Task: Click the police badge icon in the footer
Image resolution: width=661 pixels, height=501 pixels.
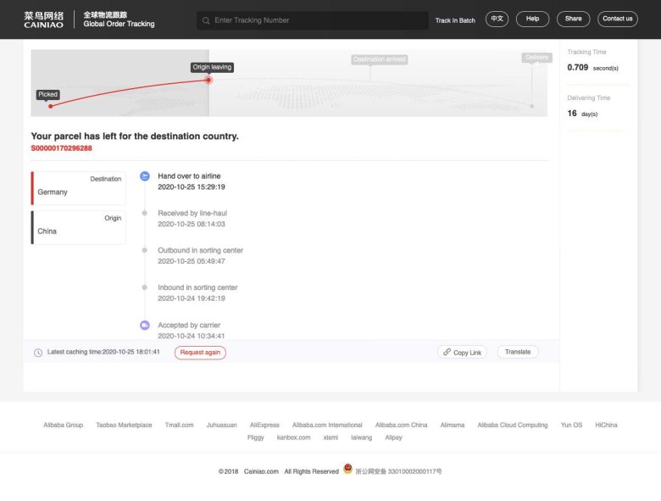Action: click(x=347, y=470)
